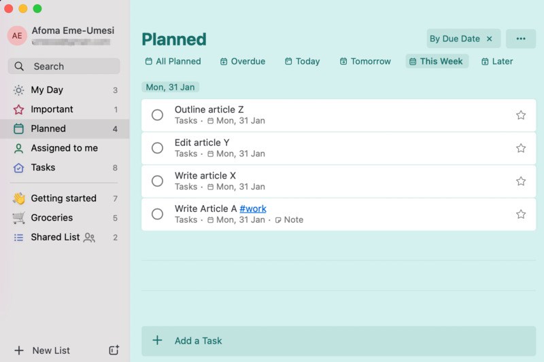Mark Write article X as important
Image resolution: width=544 pixels, height=362 pixels.
[x=521, y=181]
